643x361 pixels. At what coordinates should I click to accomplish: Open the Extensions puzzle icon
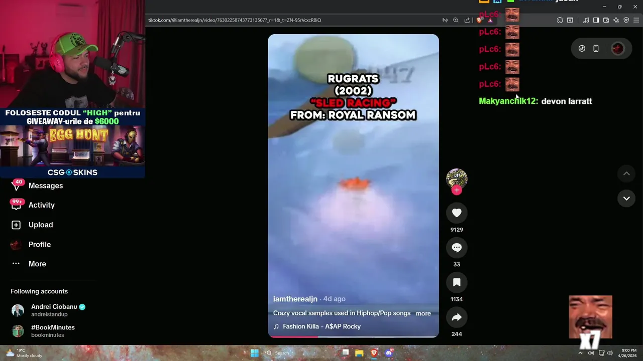point(560,20)
